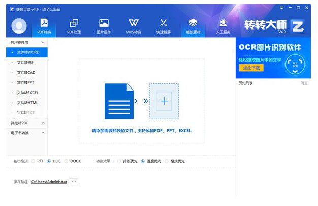318x206 pixels.
Task: Click the user avatar icon
Action: coord(19,26)
